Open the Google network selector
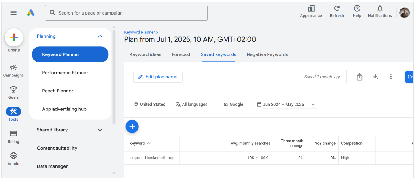This screenshot has width=415, height=180. pos(237,104)
